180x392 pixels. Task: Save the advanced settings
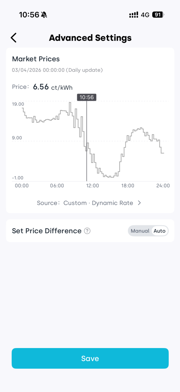click(x=90, y=358)
